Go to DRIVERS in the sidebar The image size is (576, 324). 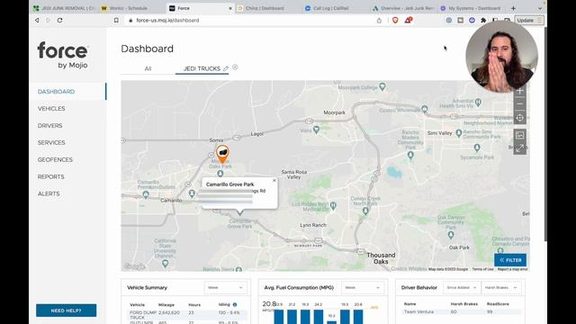[x=50, y=126]
